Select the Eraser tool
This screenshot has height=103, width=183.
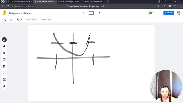4,46
